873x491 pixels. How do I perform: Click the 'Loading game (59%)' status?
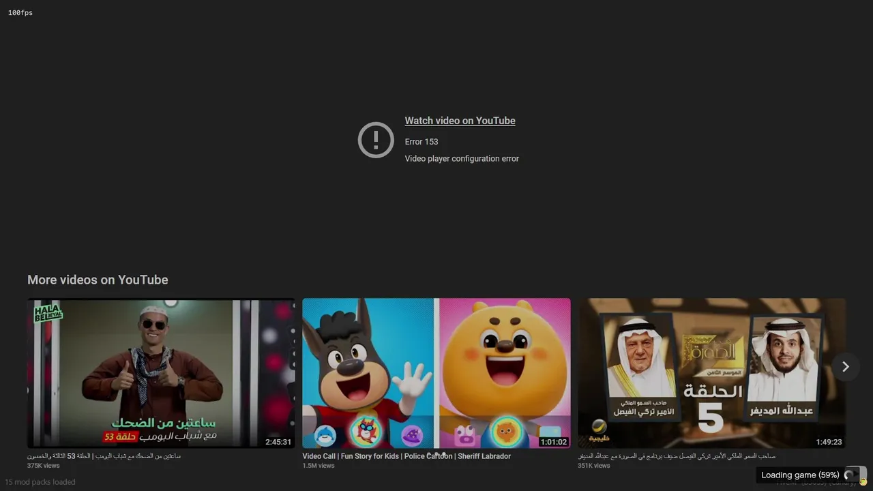[800, 475]
